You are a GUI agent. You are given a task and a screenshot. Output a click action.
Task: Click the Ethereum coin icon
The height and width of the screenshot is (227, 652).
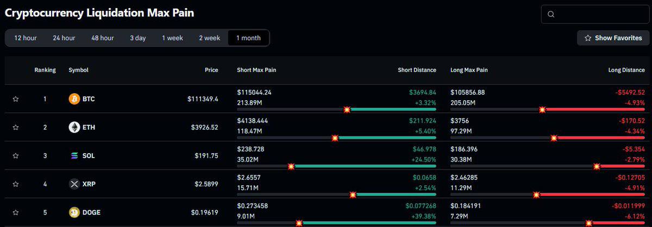[74, 127]
